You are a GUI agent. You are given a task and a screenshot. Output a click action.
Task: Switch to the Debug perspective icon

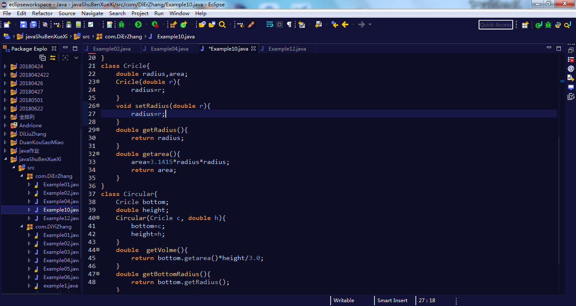coord(548,25)
